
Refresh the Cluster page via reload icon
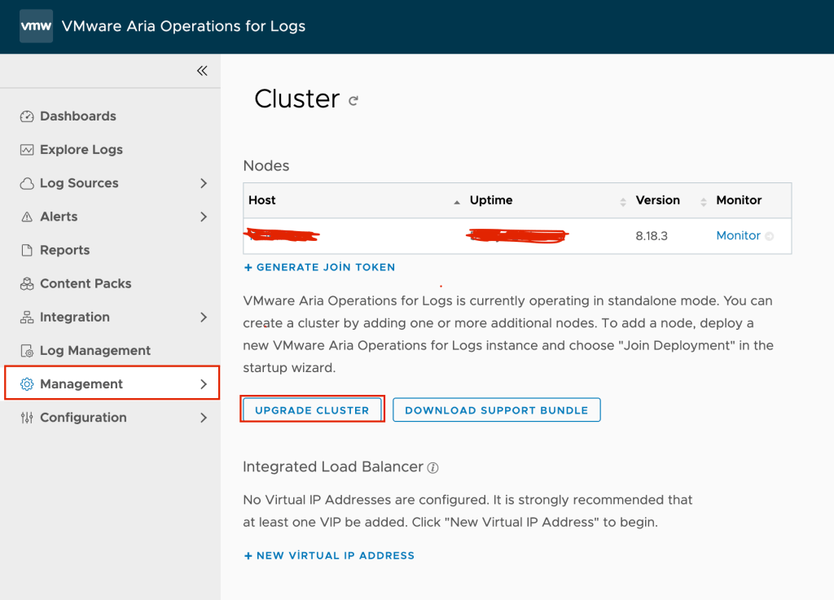coord(353,101)
